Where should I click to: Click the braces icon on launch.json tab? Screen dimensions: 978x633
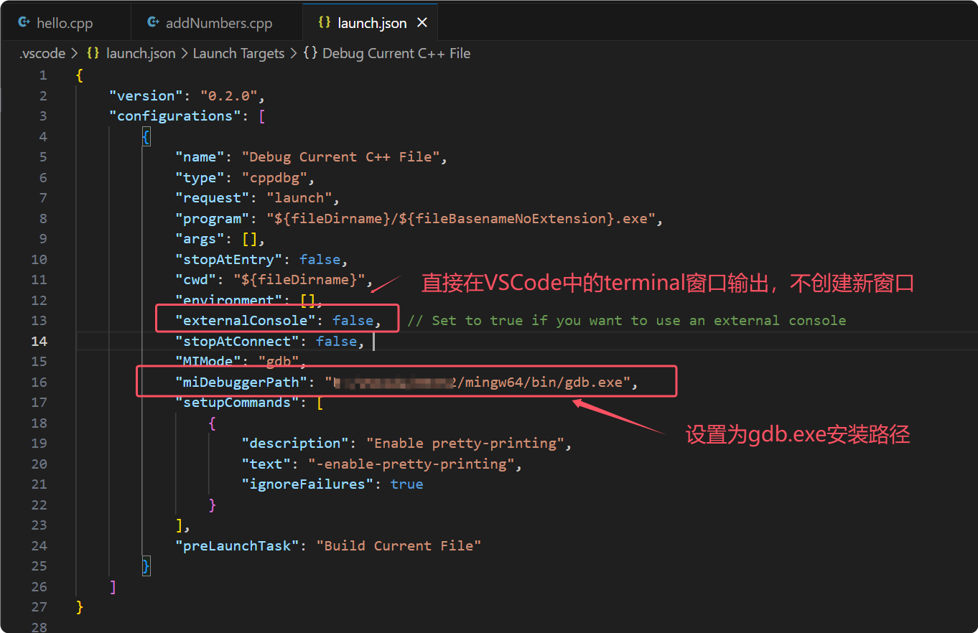325,23
